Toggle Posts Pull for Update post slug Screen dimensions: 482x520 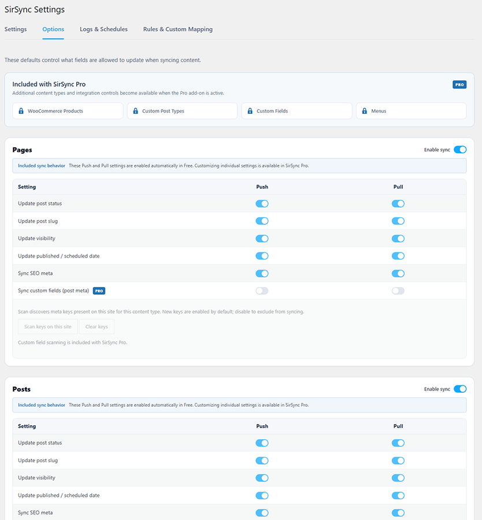tap(398, 460)
